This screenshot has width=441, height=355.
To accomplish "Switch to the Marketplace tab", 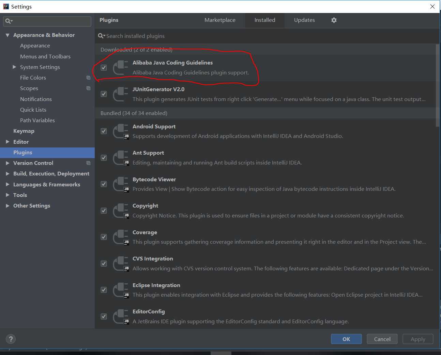I will tap(220, 20).
